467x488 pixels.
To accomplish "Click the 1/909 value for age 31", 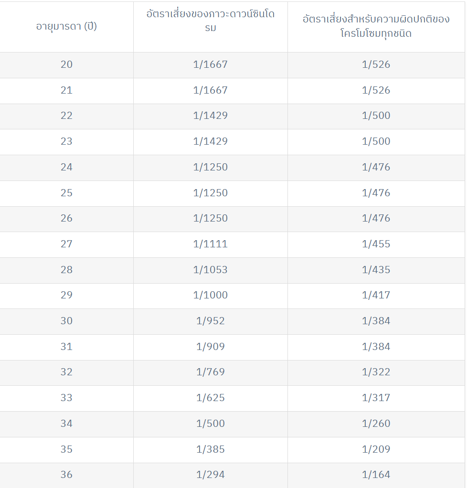I will pyautogui.click(x=211, y=347).
